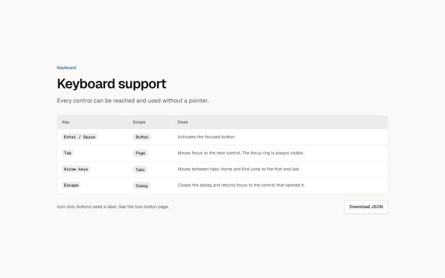Image resolution: width=445 pixels, height=278 pixels.
Task: Click the icon-only buttons footnote text
Action: tap(113, 207)
